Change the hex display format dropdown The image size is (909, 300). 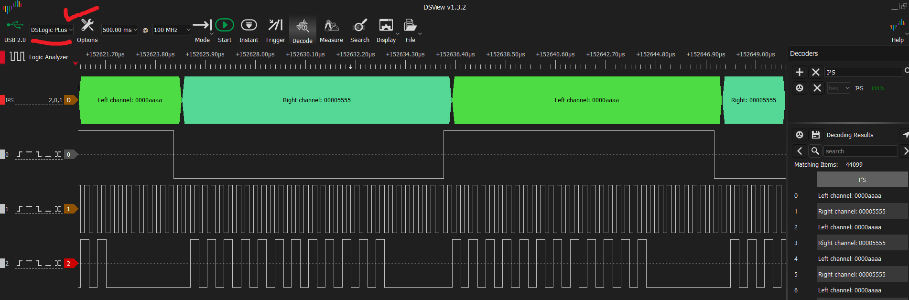point(839,88)
